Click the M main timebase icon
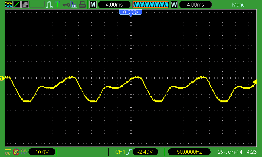The width and height of the screenshot is (262, 157). [x=93, y=5]
